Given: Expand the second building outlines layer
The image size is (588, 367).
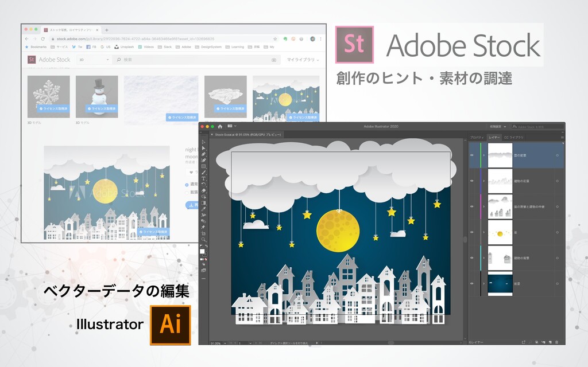Looking at the screenshot, I should pyautogui.click(x=483, y=181).
